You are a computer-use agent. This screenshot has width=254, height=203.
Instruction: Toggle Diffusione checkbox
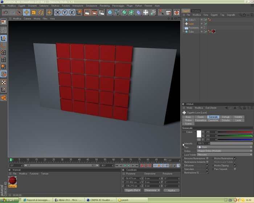(208, 165)
